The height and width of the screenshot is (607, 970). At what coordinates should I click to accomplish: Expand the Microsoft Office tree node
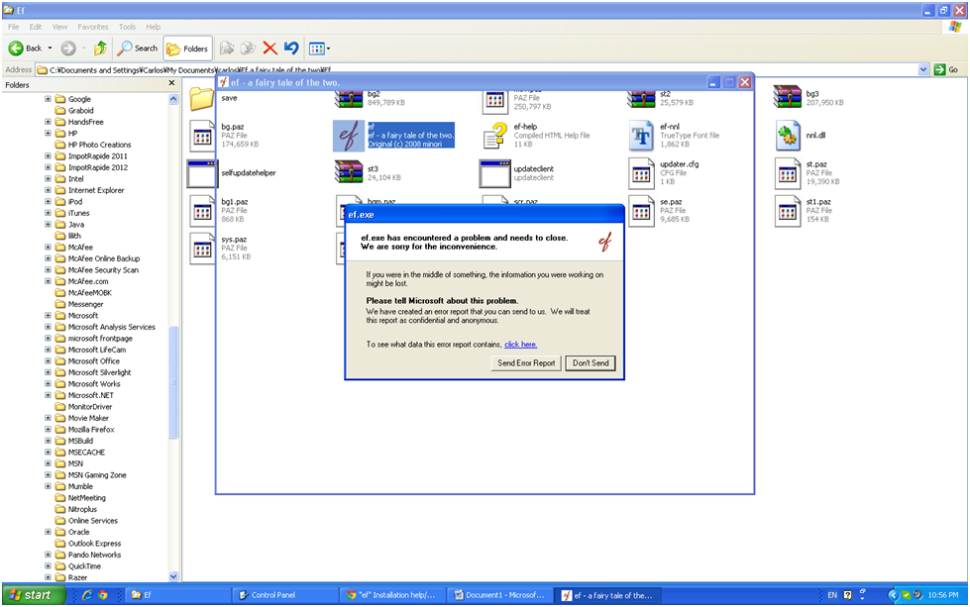point(48,361)
